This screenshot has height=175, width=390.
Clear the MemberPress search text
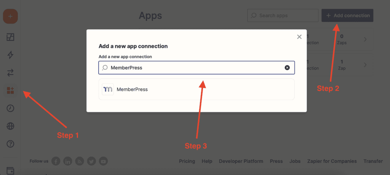(287, 68)
